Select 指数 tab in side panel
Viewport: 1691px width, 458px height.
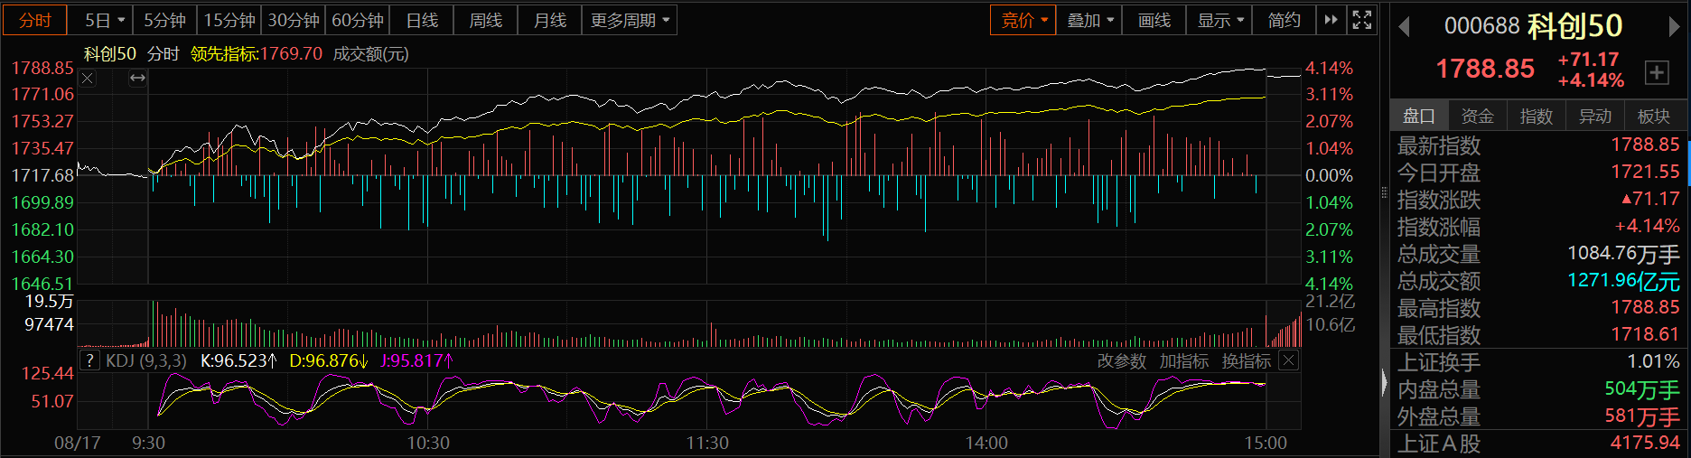1537,116
